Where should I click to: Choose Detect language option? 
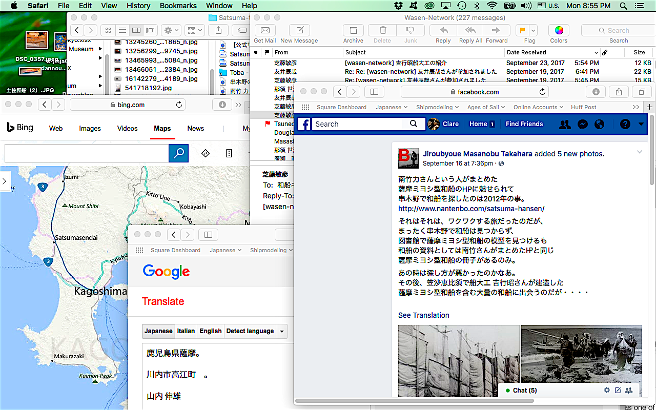250,331
